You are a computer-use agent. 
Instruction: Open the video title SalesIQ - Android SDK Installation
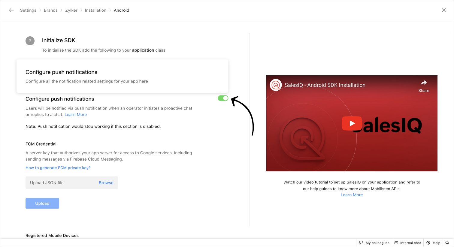click(325, 85)
